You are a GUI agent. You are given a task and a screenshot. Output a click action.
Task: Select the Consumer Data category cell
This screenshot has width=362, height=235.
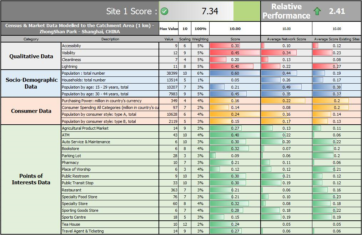point(31,111)
